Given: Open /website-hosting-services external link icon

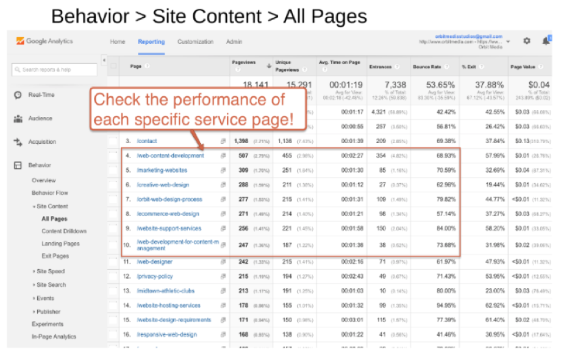Looking at the screenshot, I should (223, 306).
